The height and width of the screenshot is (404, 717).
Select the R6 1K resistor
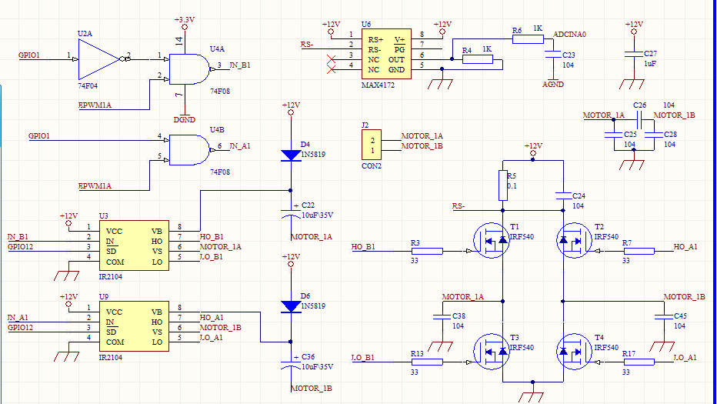point(528,38)
